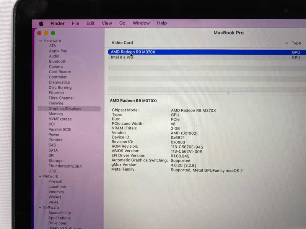This screenshot has height=229, width=306.
Task: Open the Window menu
Action: 141,23
